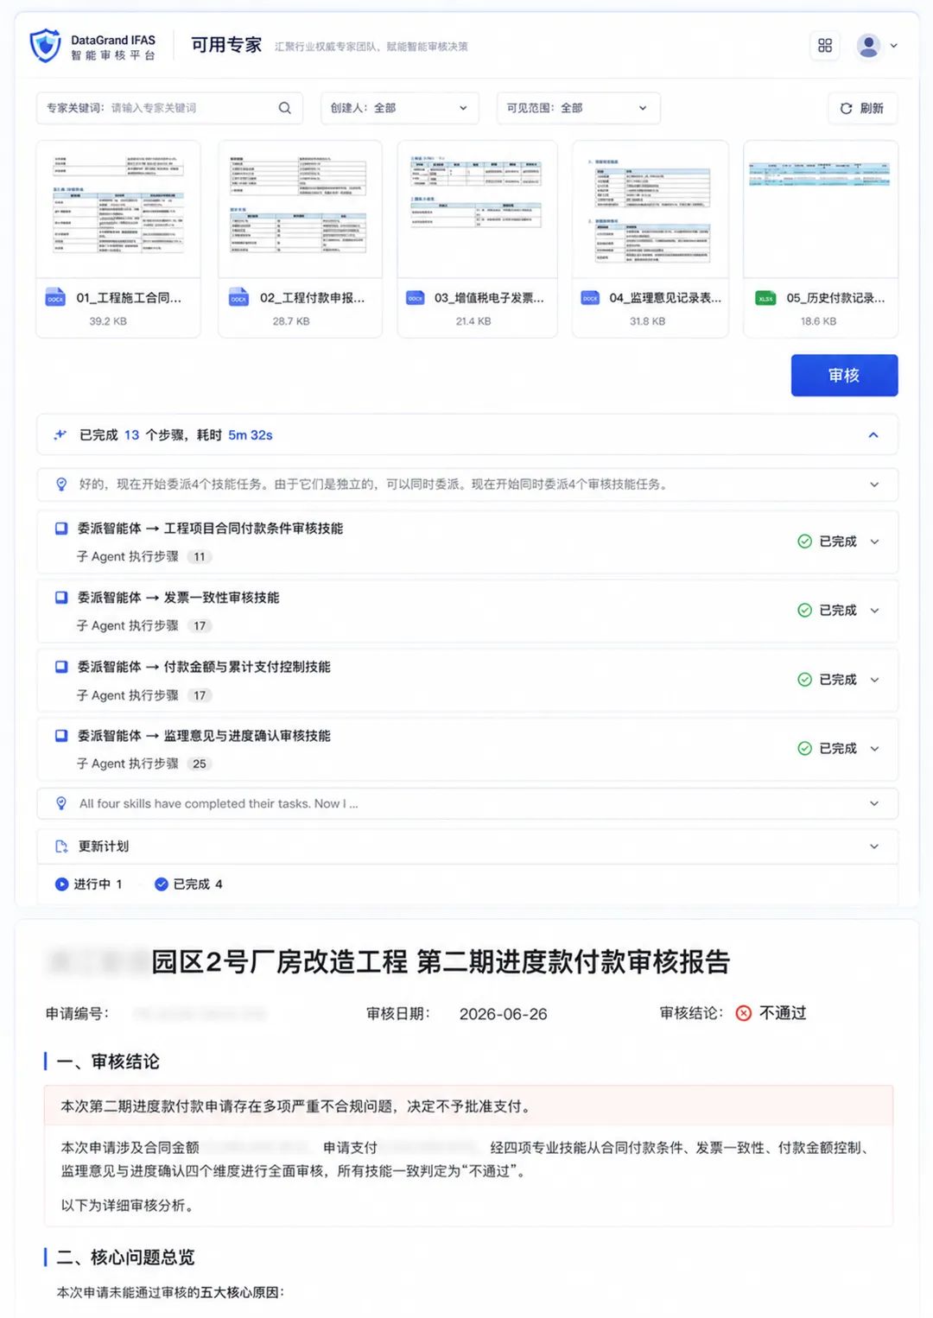Open thumbnail of 01_工程施工合同 document
This screenshot has height=1318, width=933.
coord(118,208)
